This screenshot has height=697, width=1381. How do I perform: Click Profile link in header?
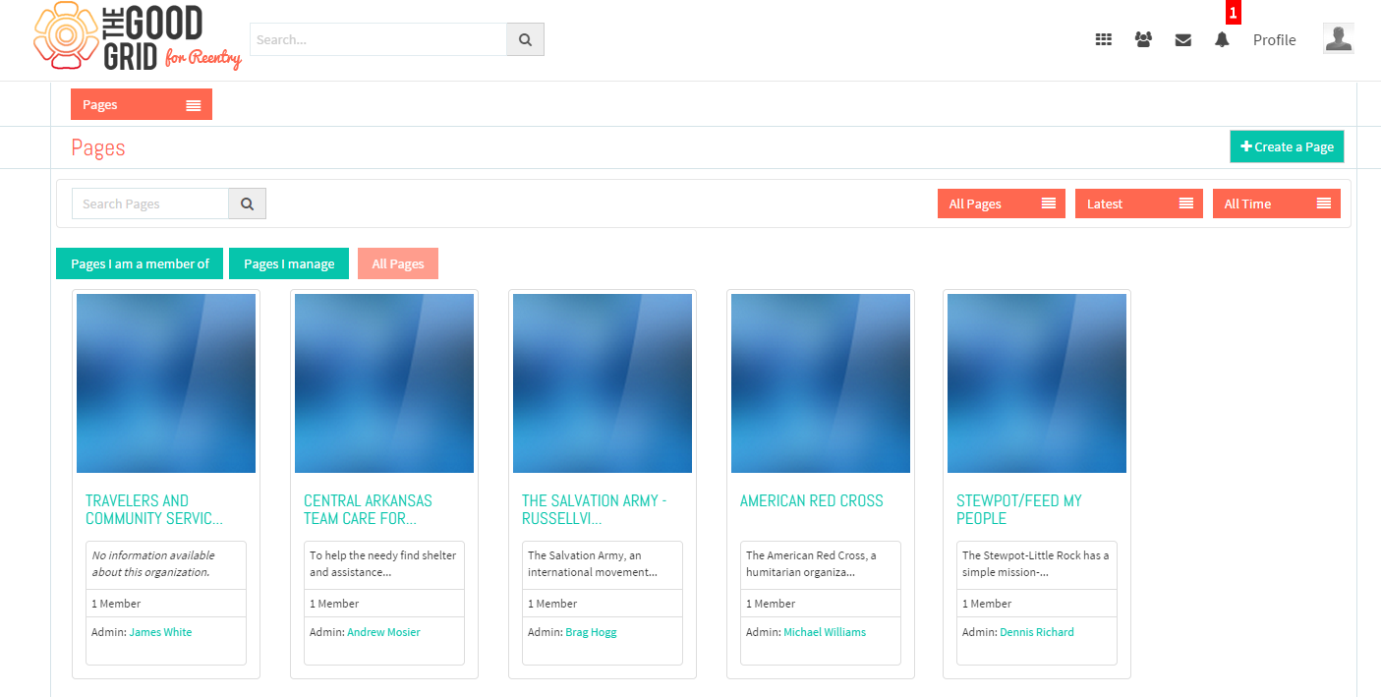point(1274,40)
